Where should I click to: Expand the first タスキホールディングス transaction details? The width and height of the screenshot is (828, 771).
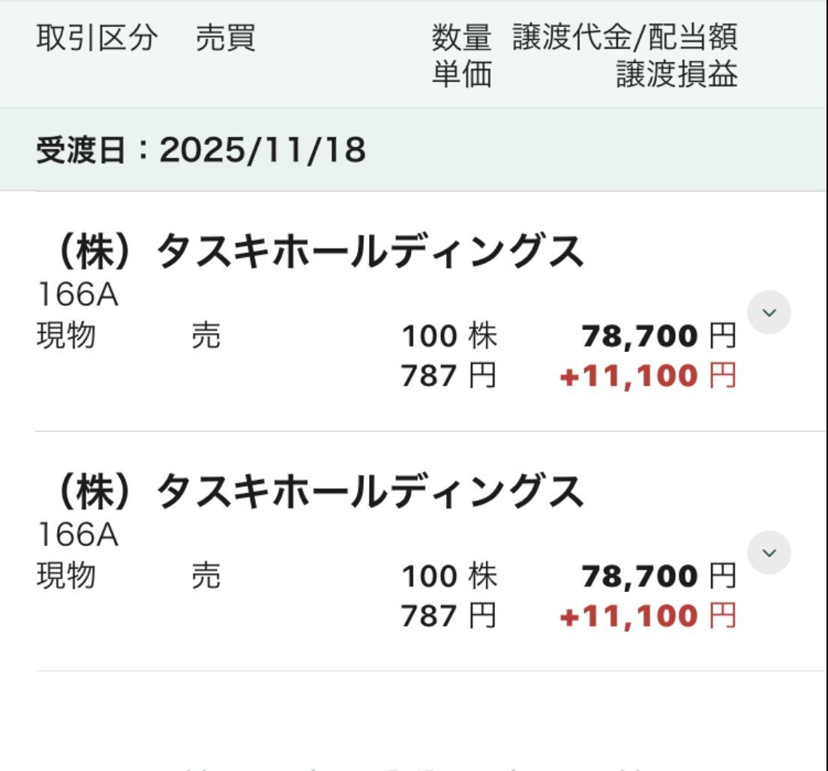[x=769, y=312]
